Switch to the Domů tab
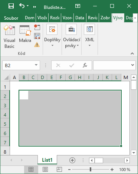Viewport: 138px width, 174px height. [x=30, y=18]
